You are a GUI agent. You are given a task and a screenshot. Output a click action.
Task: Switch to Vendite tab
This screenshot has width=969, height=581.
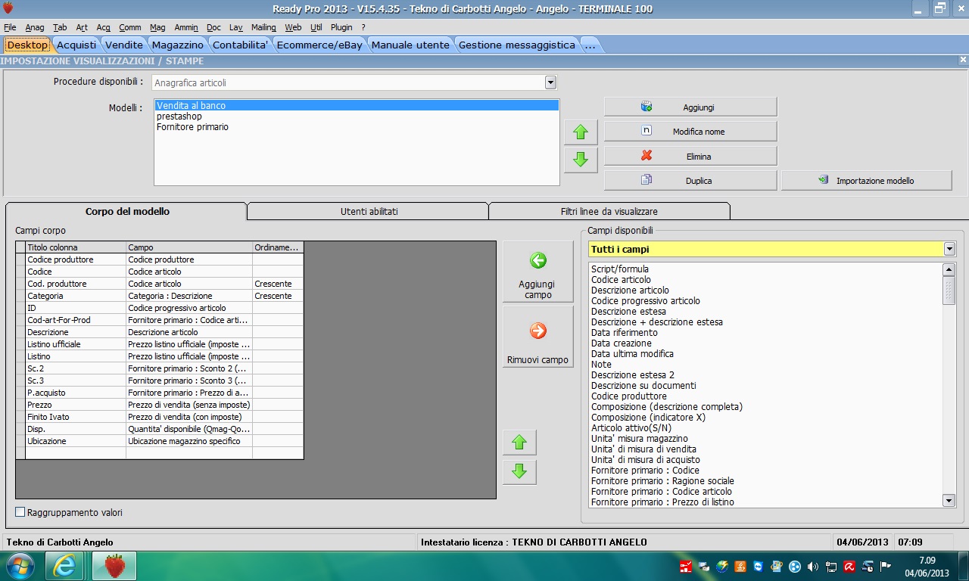click(x=124, y=45)
